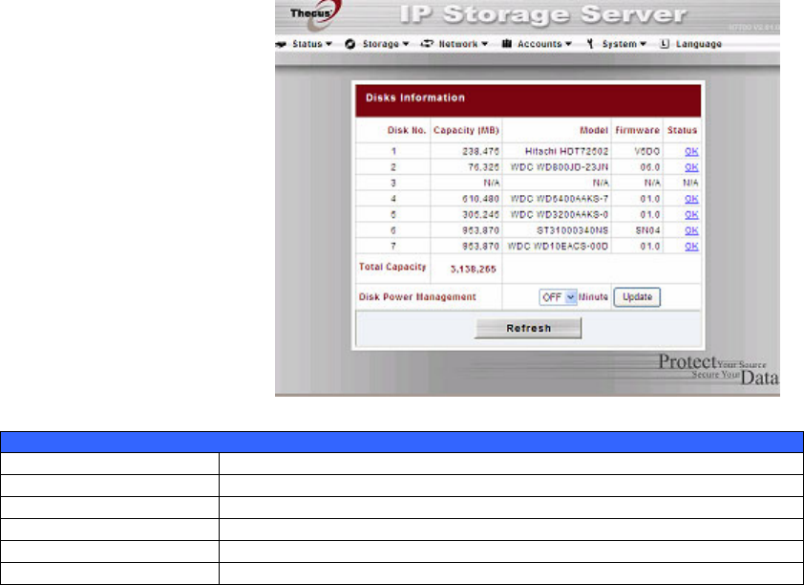Click the Capacity (MB) column header
The width and height of the screenshot is (804, 585).
[x=466, y=130]
